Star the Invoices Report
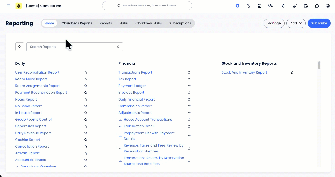Screen dimensions: 335x177 [x=189, y=93]
